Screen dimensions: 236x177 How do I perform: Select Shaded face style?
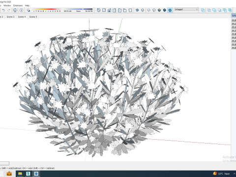pos(159,10)
